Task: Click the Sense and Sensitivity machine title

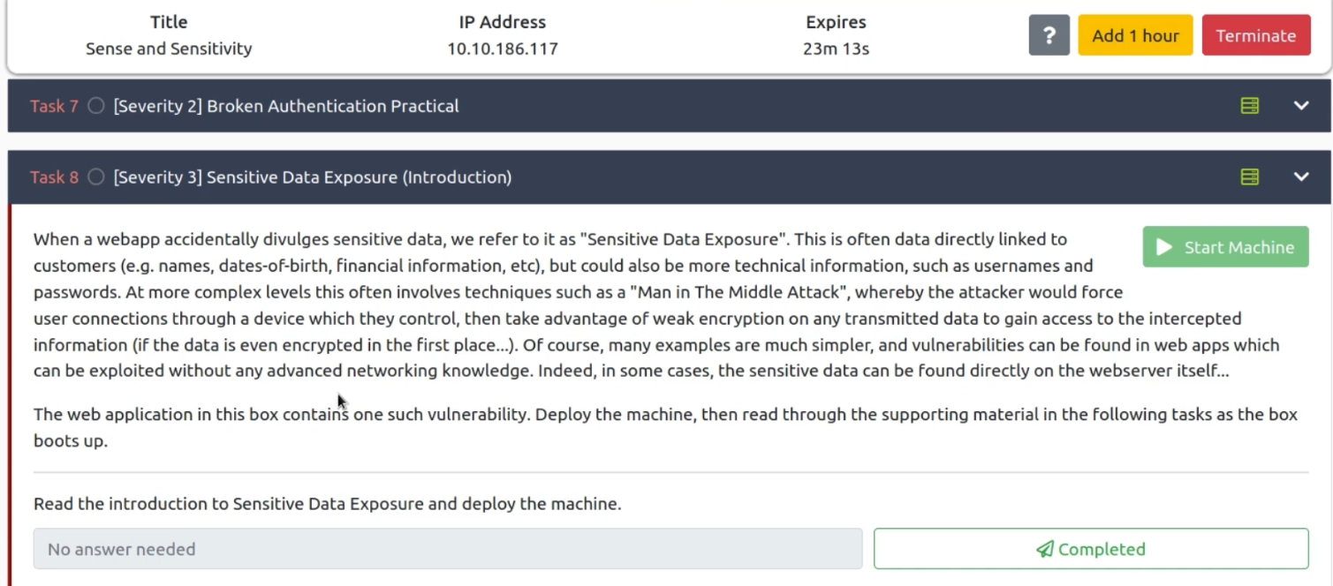Action: click(x=169, y=49)
